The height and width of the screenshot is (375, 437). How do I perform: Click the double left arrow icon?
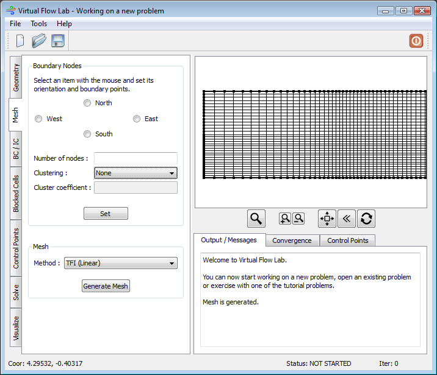[x=347, y=219]
